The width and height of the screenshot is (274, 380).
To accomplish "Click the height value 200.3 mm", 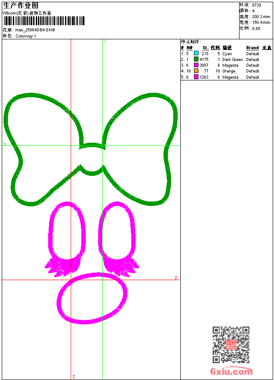I will click(x=261, y=17).
